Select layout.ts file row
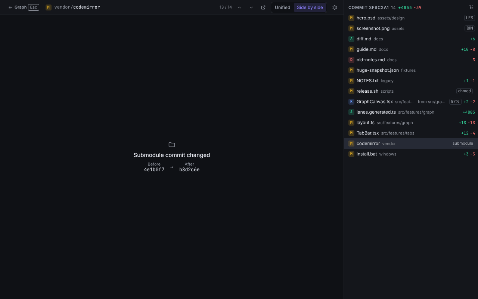The height and width of the screenshot is (299, 478). (x=411, y=123)
